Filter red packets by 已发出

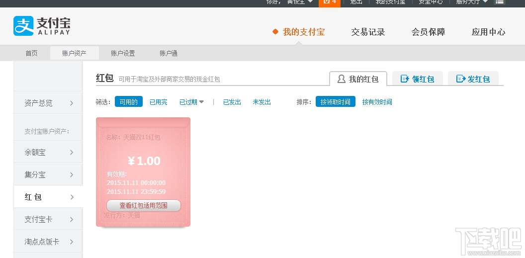pyautogui.click(x=232, y=102)
